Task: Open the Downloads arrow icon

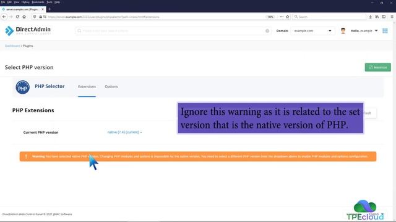Action: pos(370,17)
